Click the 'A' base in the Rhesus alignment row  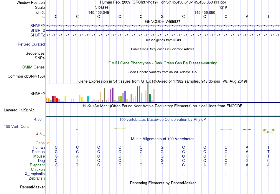pos(247,152)
